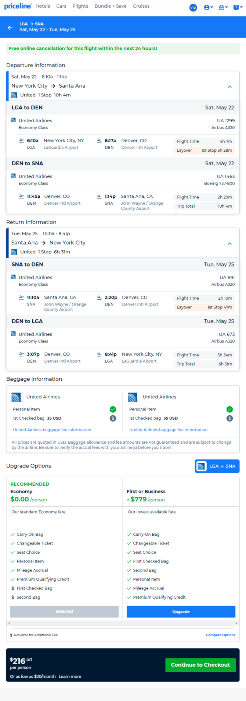Click United logo on LGA to DEN segment
246x701 pixels.
point(13,120)
